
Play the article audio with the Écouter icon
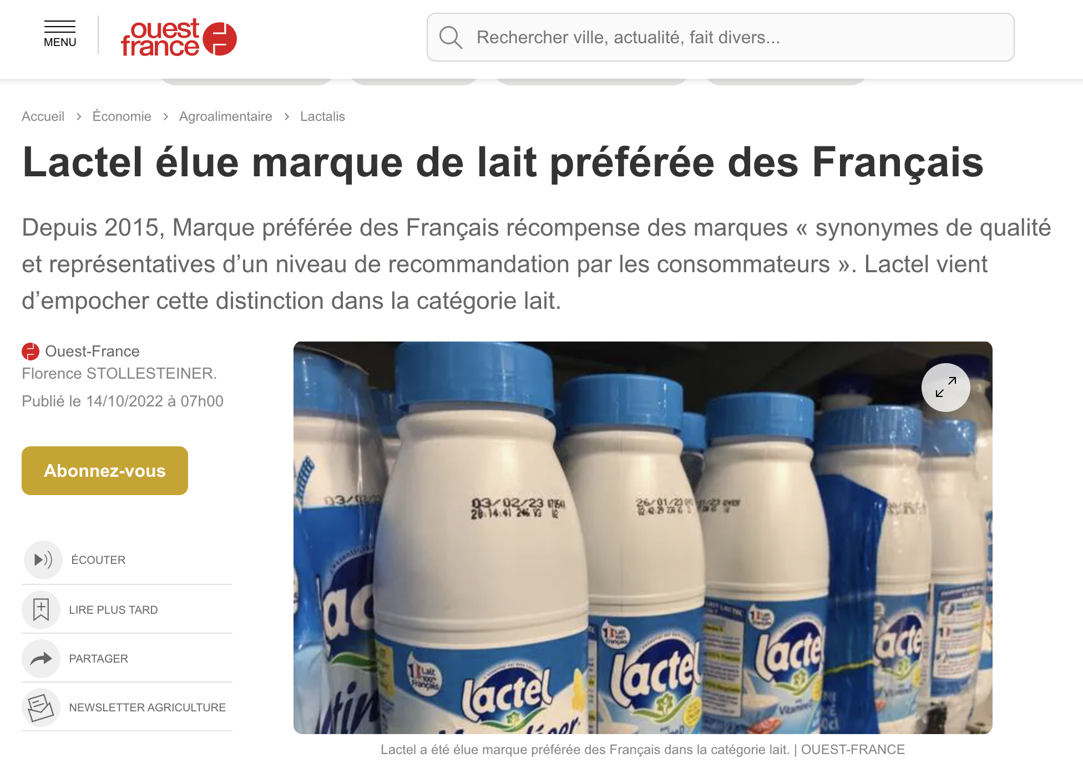click(x=43, y=559)
